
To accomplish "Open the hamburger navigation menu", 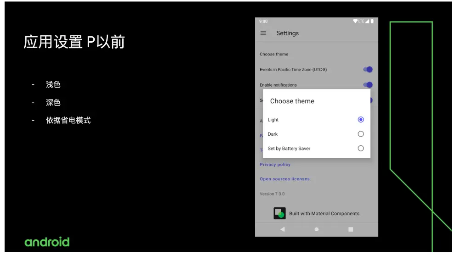I will (263, 33).
